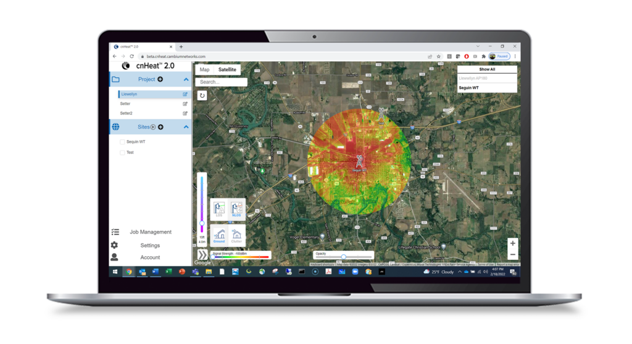Image resolution: width=632 pixels, height=344 pixels.
Task: Click the Opacity slider handle
Action: pyautogui.click(x=343, y=257)
